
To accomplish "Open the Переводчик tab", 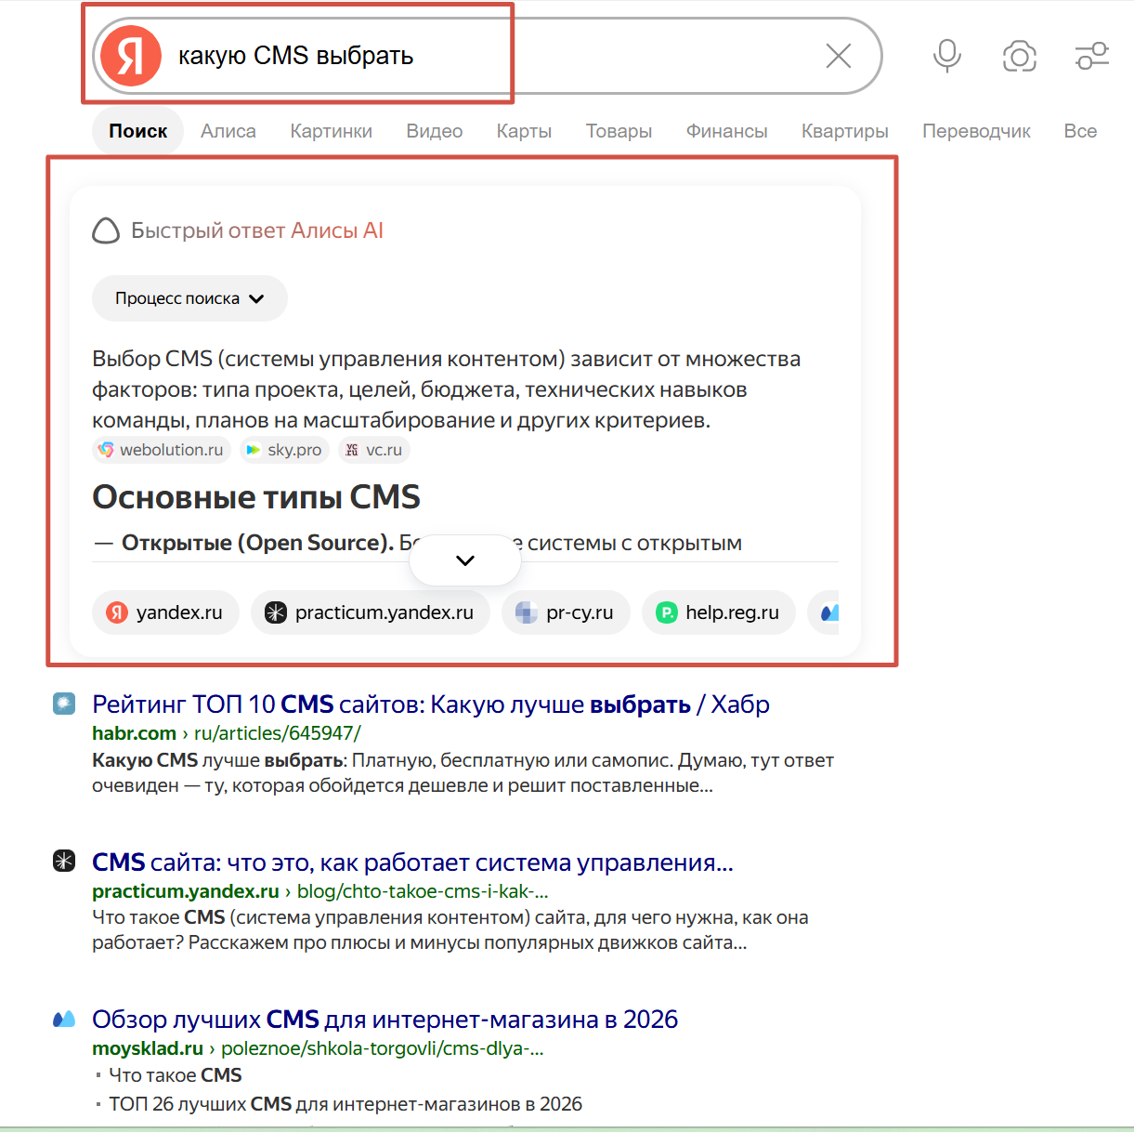I will pyautogui.click(x=976, y=131).
